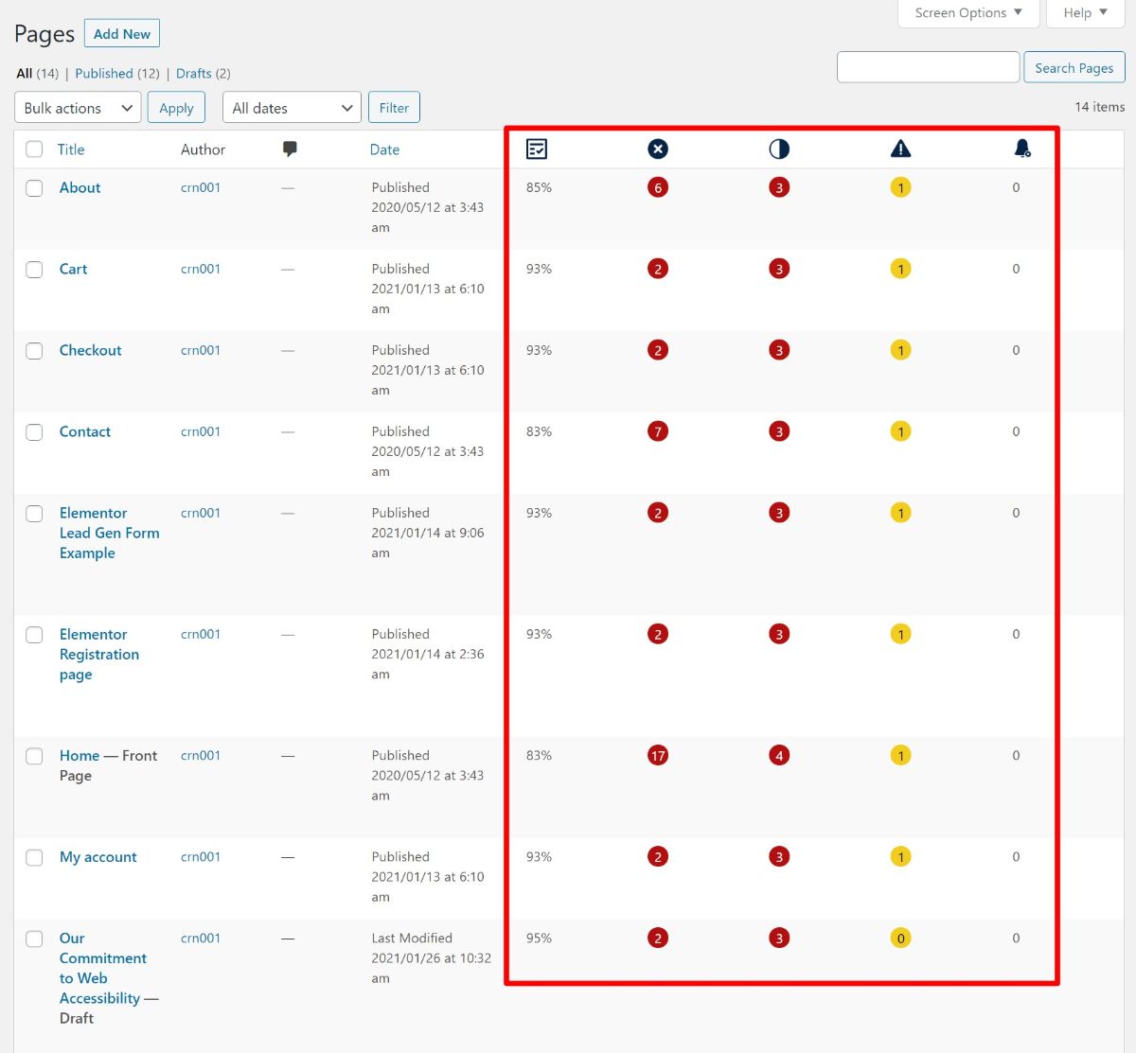Select the Home Front Page checkbox
This screenshot has width=1136, height=1053.
34,756
